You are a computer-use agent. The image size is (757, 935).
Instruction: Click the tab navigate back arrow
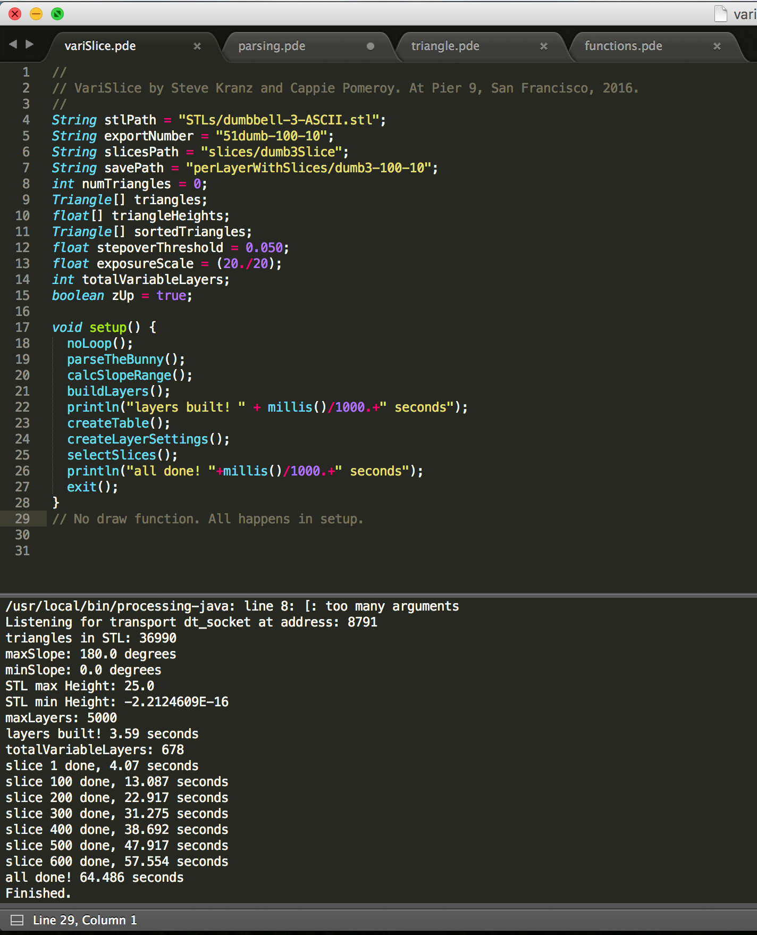click(x=13, y=44)
